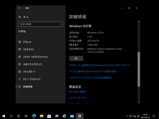Image resolution: width=159 pixels, height=119 pixels.
Task: Select the 詳細情報 info icon
Action: point(19,87)
